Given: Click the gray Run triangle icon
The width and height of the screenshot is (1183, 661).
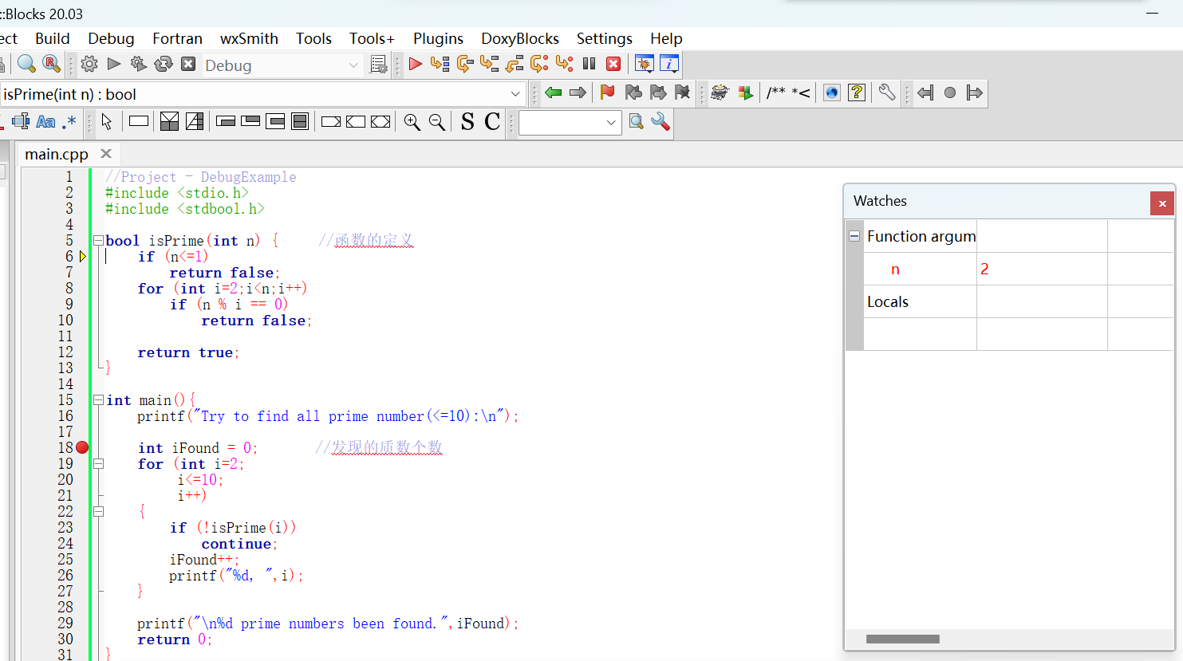Looking at the screenshot, I should click(x=114, y=64).
